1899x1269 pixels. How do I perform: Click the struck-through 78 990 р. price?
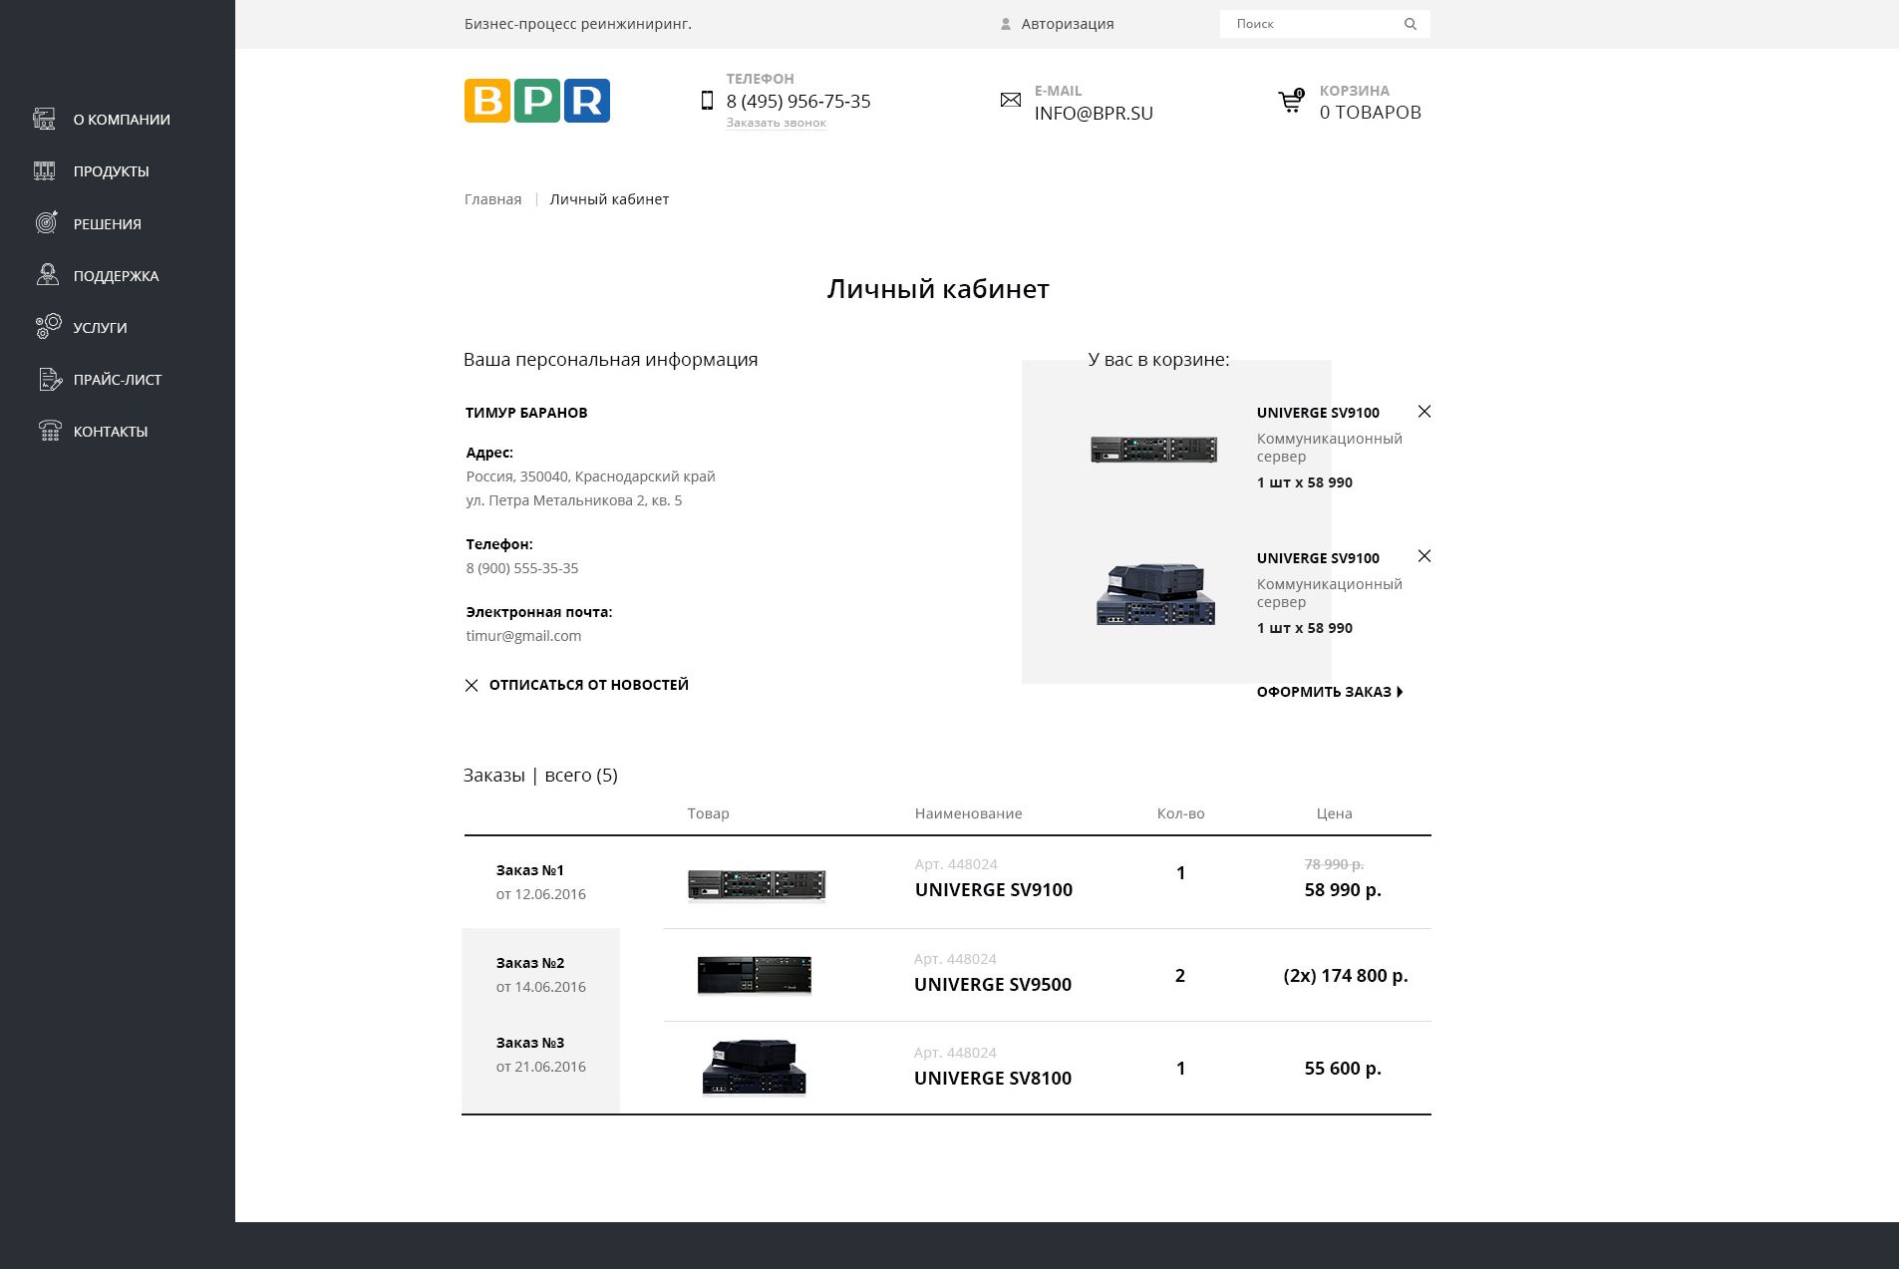click(1334, 864)
